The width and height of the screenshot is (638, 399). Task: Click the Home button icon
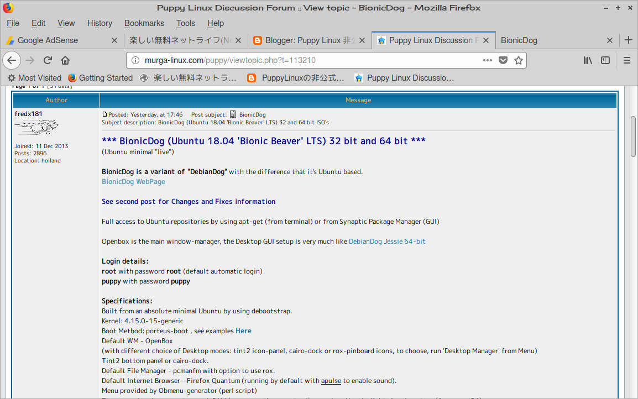coord(65,60)
